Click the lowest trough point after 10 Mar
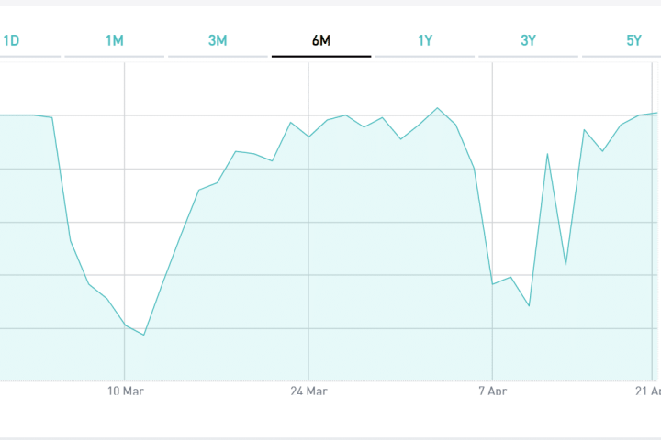Viewport: 661px width, 440px height. coord(144,335)
